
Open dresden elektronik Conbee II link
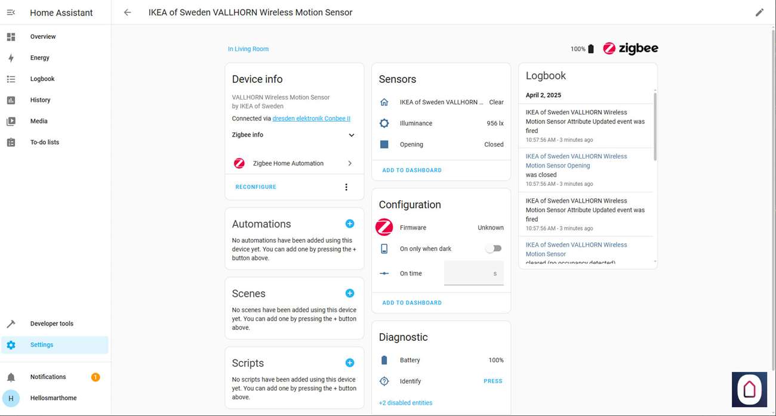pos(311,119)
